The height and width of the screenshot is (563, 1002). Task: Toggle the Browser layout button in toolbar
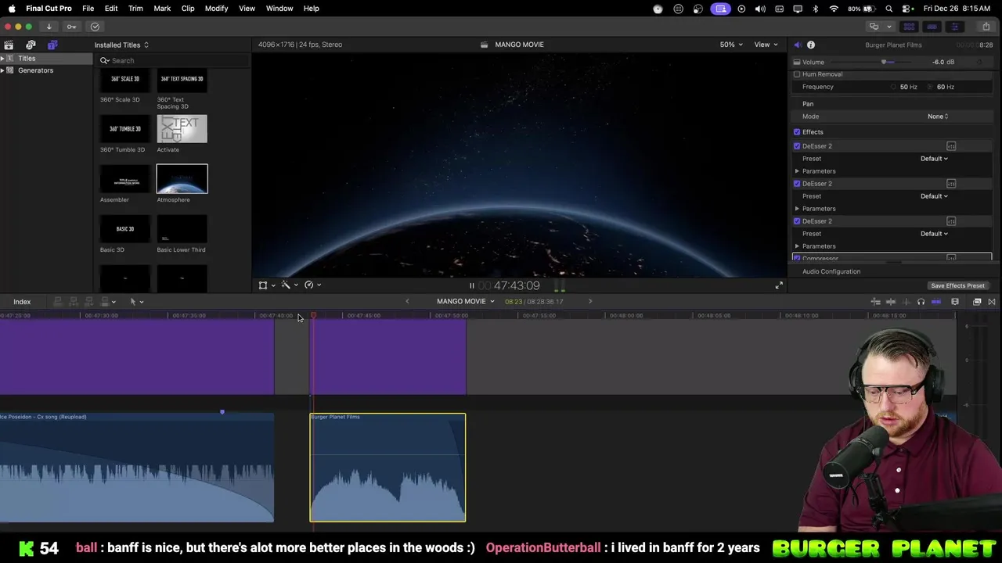(x=909, y=27)
